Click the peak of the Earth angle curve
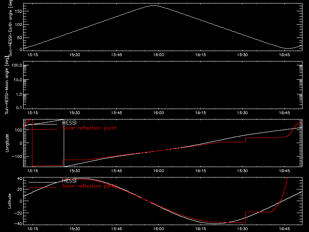The image size is (309, 232). tap(154, 6)
